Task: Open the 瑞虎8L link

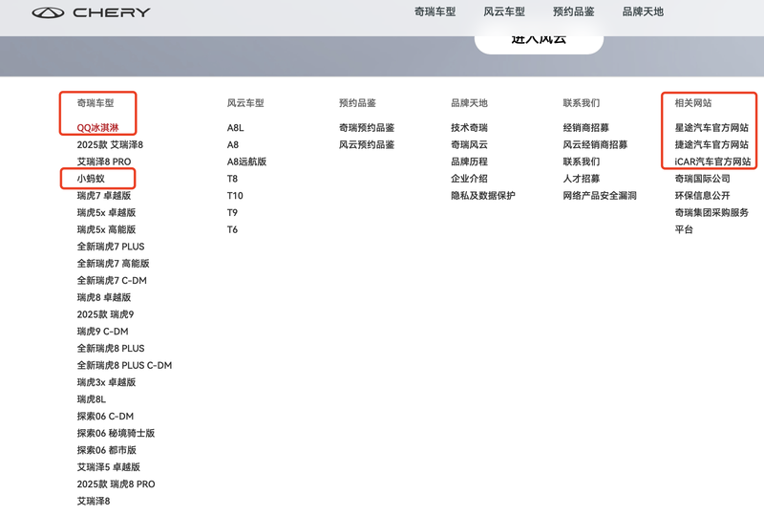Action: [91, 399]
